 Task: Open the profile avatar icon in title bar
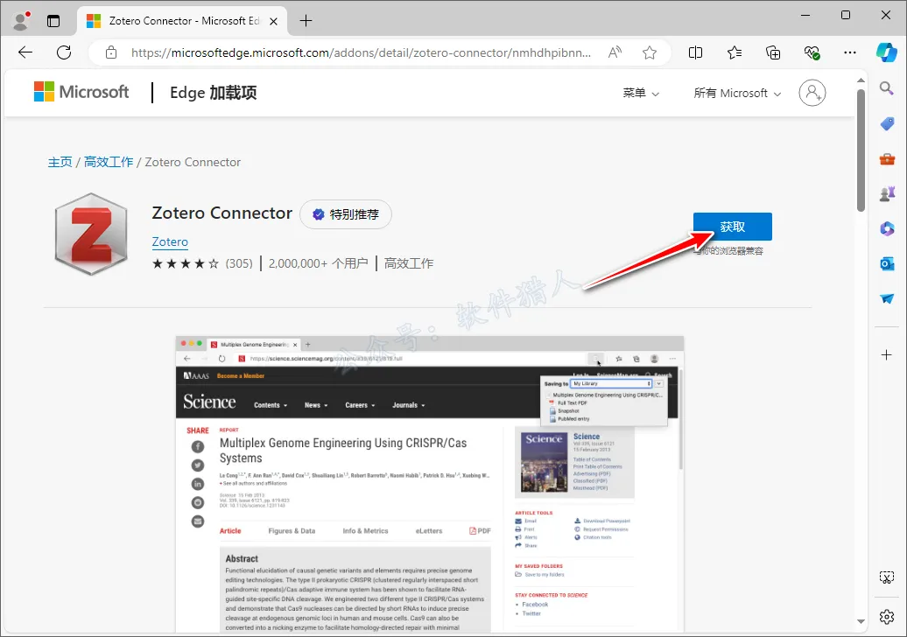(x=21, y=20)
